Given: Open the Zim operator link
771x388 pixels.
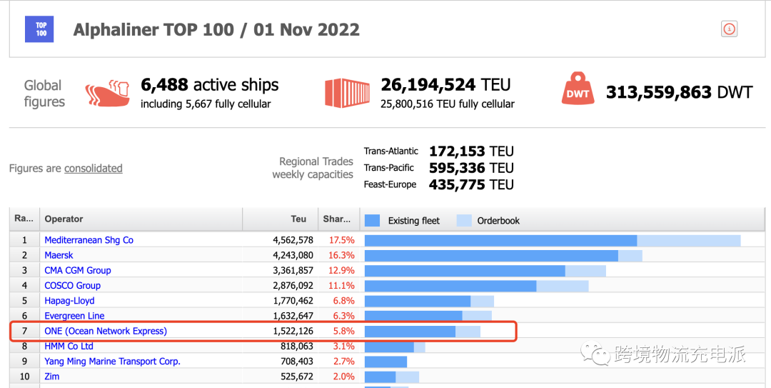Looking at the screenshot, I should 52,377.
